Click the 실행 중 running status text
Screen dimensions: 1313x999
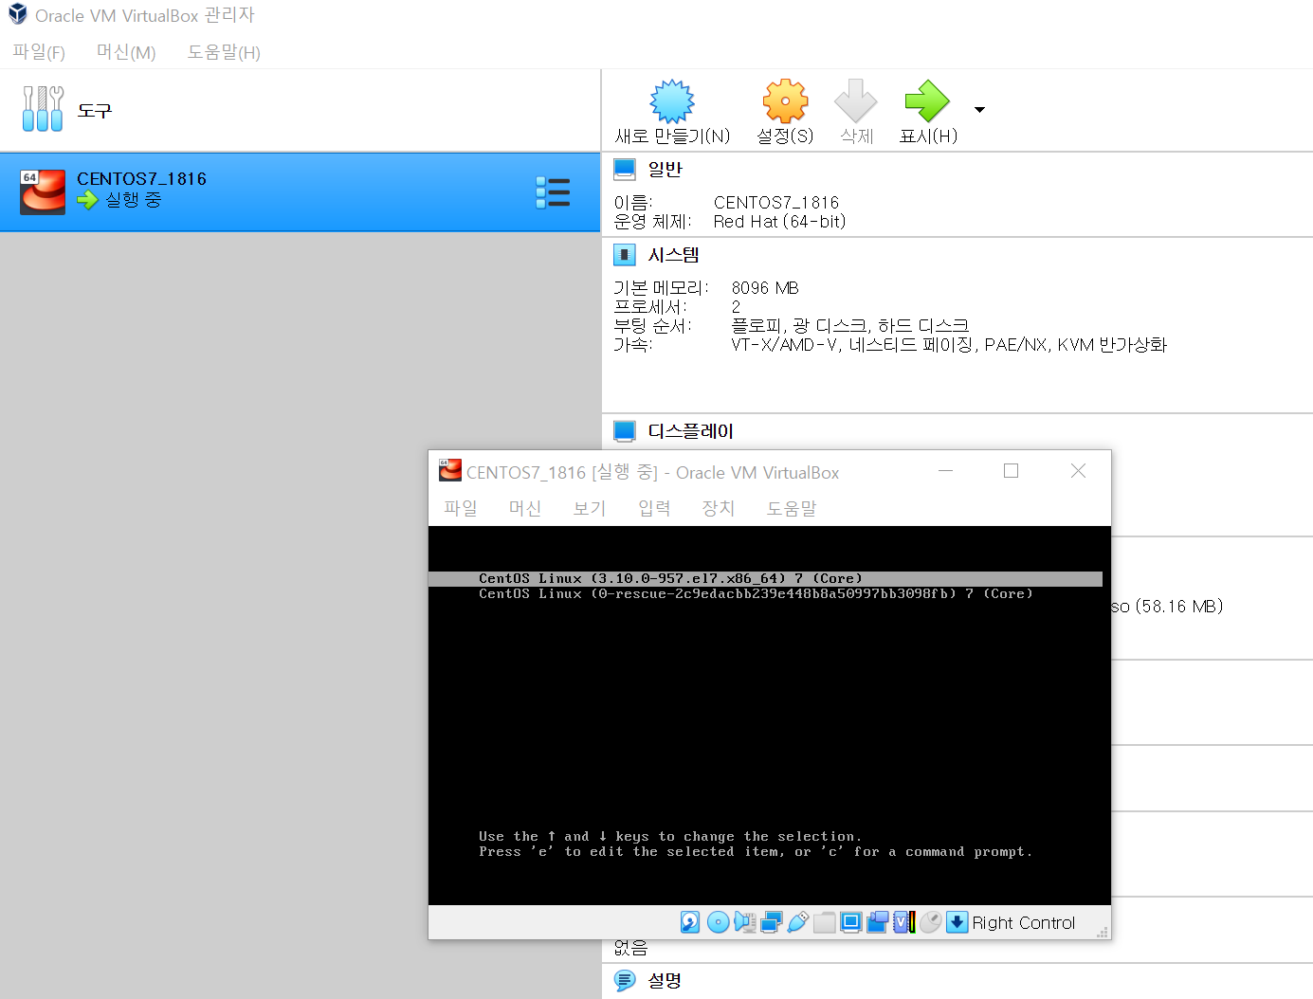pos(134,200)
